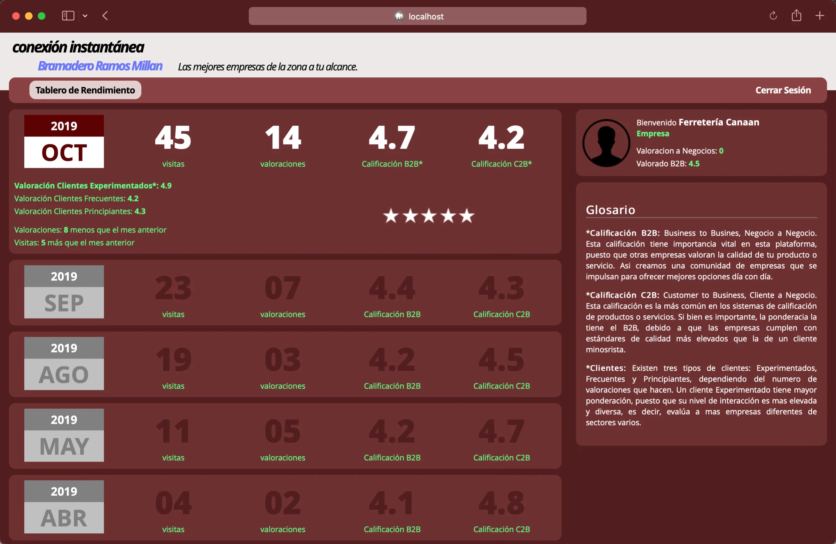Viewport: 836px width, 544px height.
Task: Click the Bramadero Ramos Millan link
Action: tap(100, 66)
